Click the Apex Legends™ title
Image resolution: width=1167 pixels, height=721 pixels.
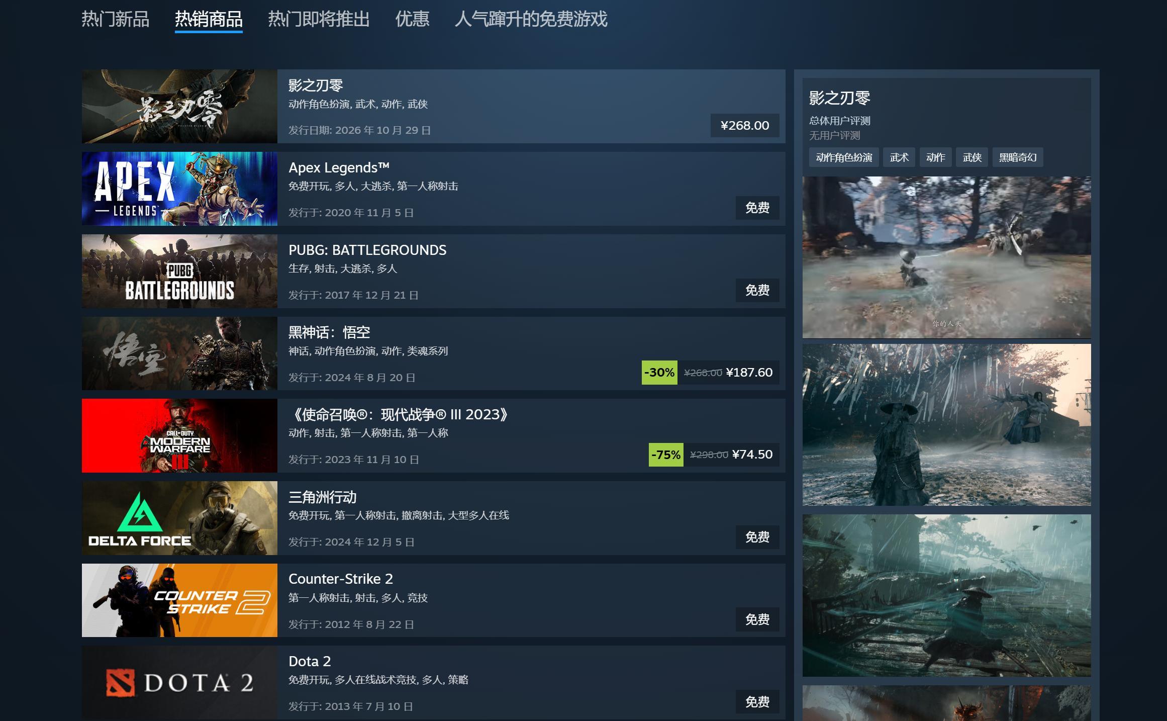(339, 167)
